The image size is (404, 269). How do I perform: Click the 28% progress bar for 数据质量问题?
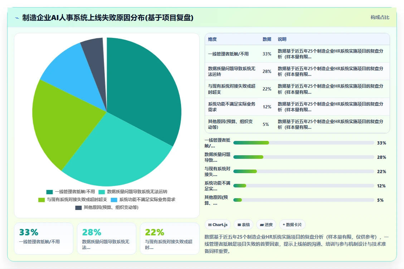pos(304,157)
